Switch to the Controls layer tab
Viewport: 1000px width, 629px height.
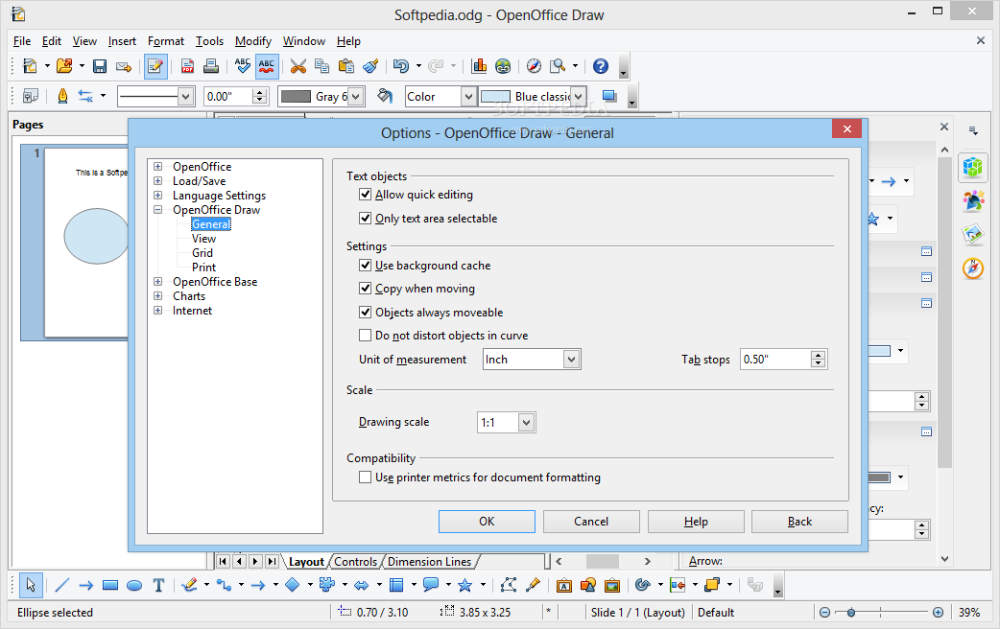[355, 562]
